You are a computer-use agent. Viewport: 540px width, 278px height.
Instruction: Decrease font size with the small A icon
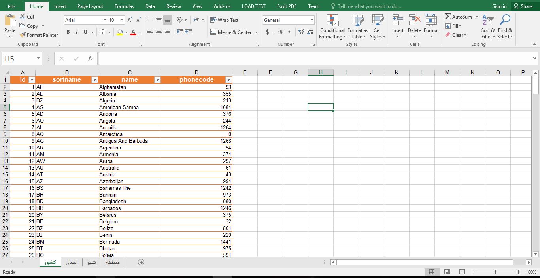139,20
